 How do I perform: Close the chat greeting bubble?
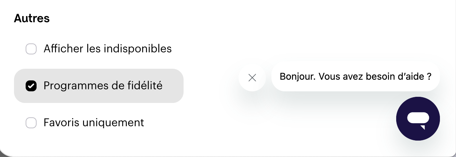tap(252, 78)
